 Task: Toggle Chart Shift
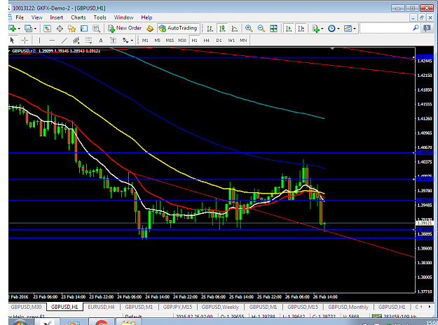point(301,29)
